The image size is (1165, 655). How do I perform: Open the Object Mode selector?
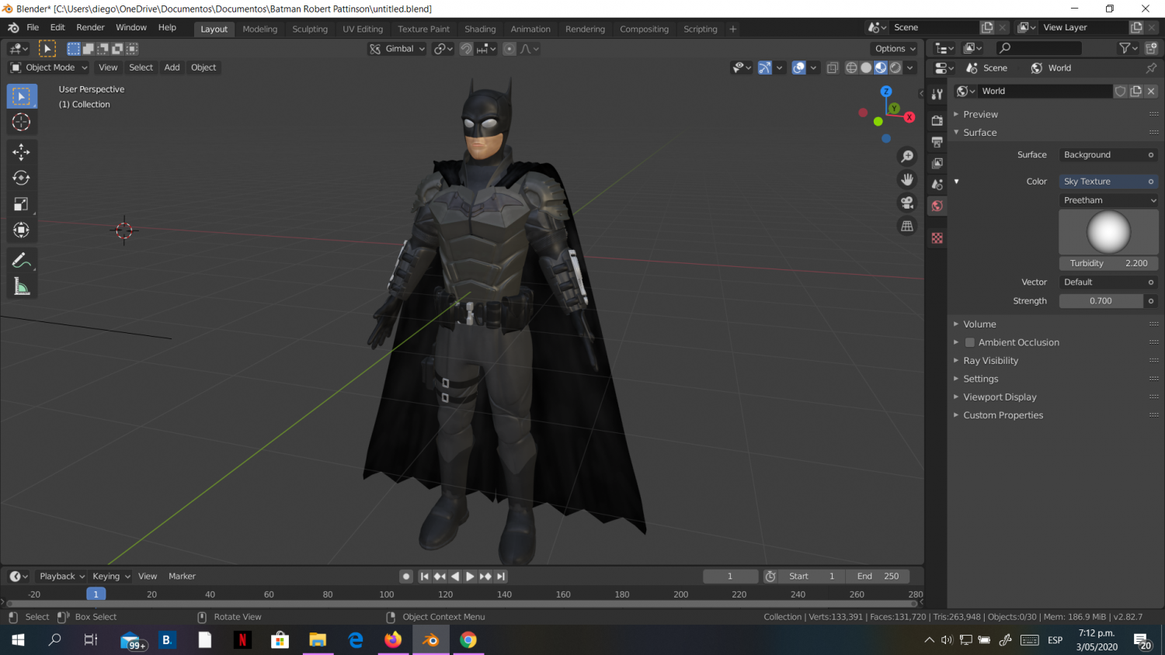click(48, 68)
